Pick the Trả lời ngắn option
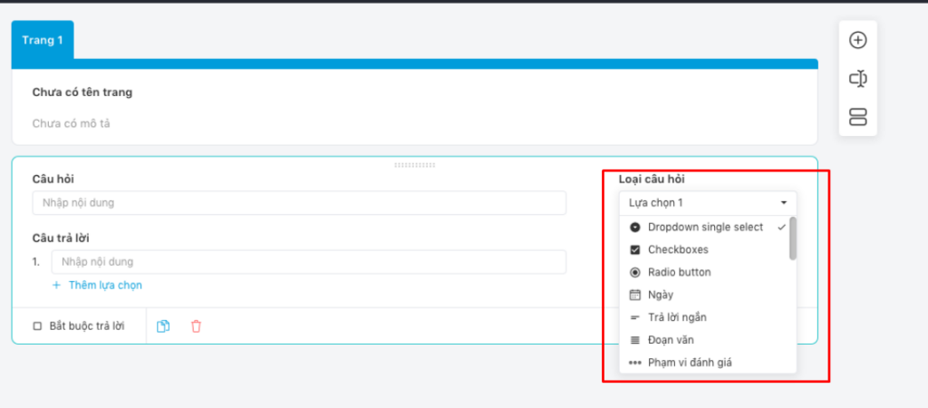This screenshot has height=408, width=928. (677, 317)
